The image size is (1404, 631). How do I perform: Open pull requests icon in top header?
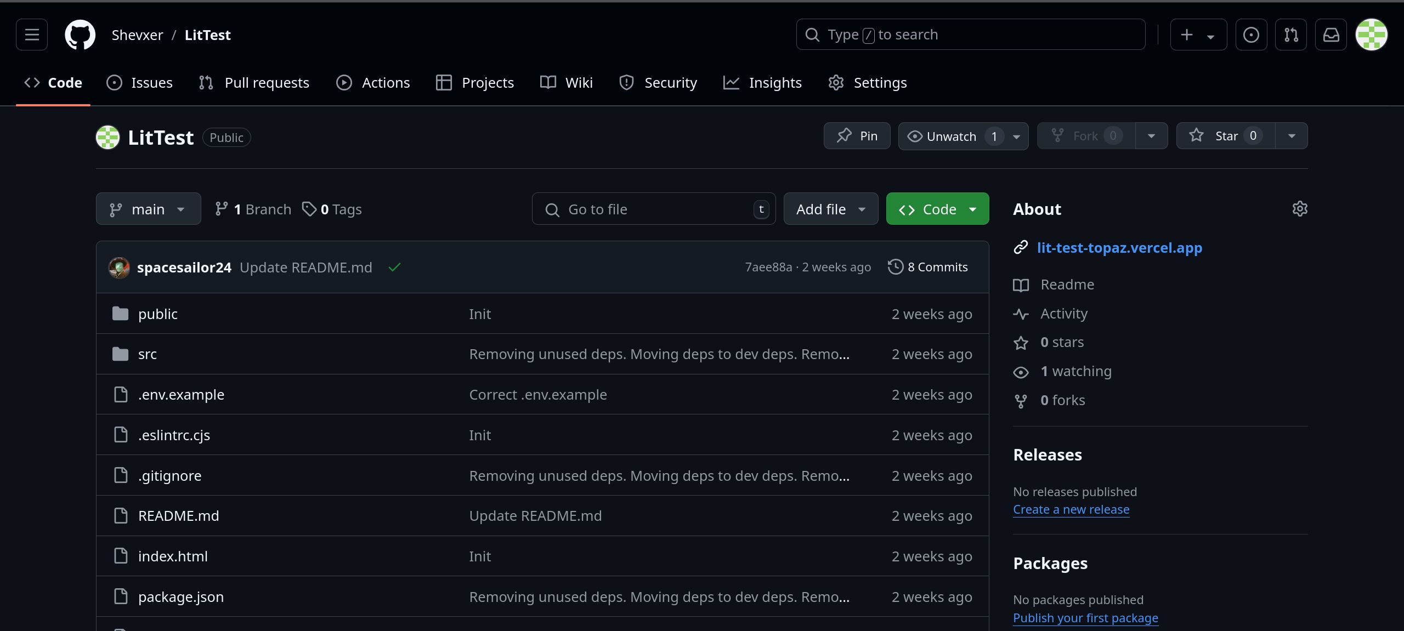1291,35
